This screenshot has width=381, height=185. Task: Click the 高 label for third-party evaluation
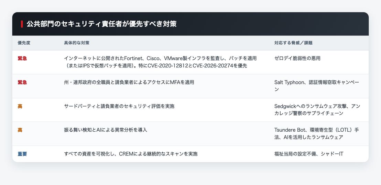(20, 106)
